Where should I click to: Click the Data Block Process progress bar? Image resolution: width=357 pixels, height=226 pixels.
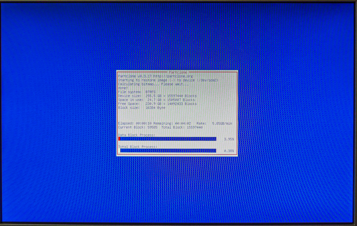click(x=167, y=139)
